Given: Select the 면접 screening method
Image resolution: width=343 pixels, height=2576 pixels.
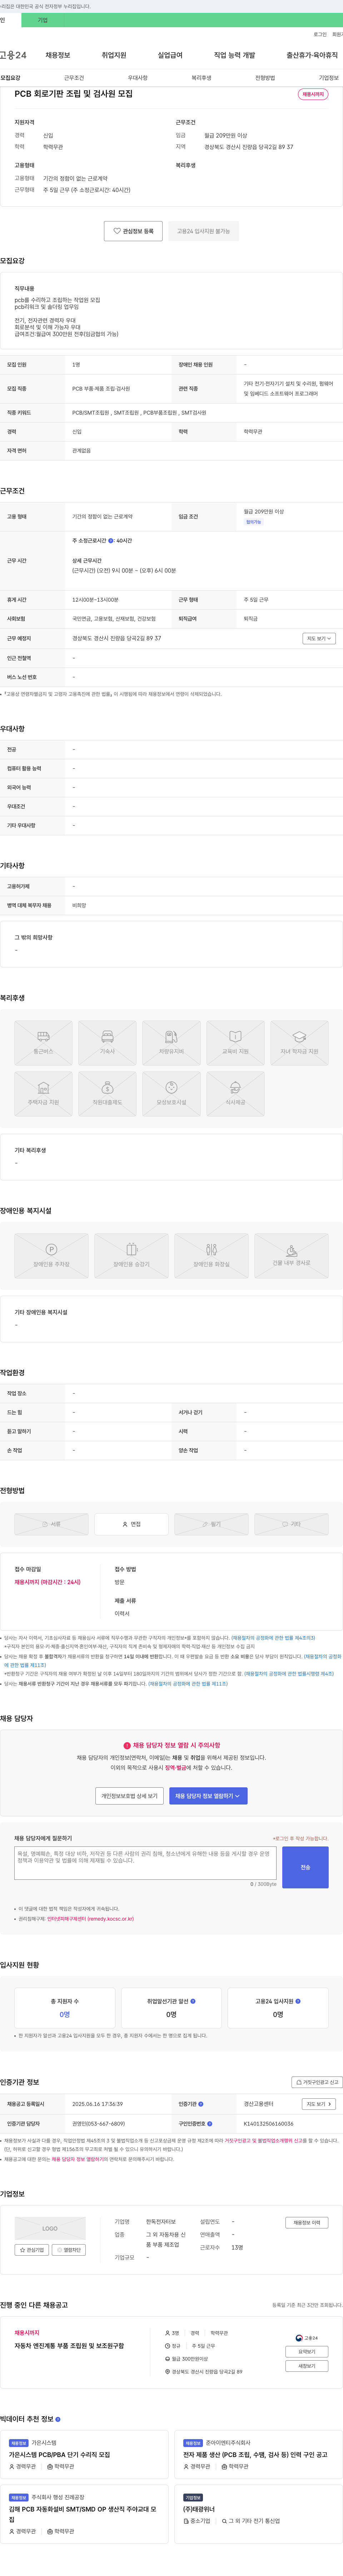Looking at the screenshot, I should (x=131, y=1524).
